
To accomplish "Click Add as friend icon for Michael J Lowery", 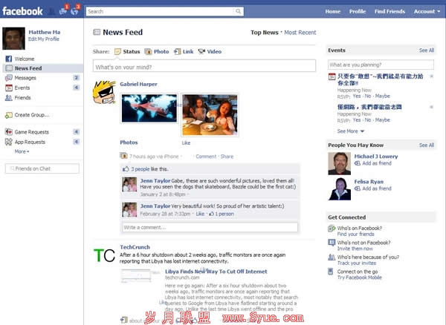I will (x=358, y=163).
